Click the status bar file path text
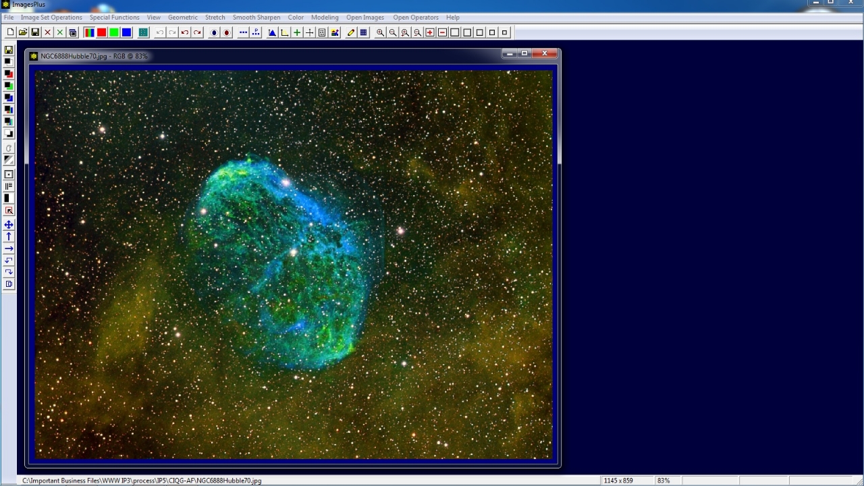The height and width of the screenshot is (486, 864). coord(142,481)
